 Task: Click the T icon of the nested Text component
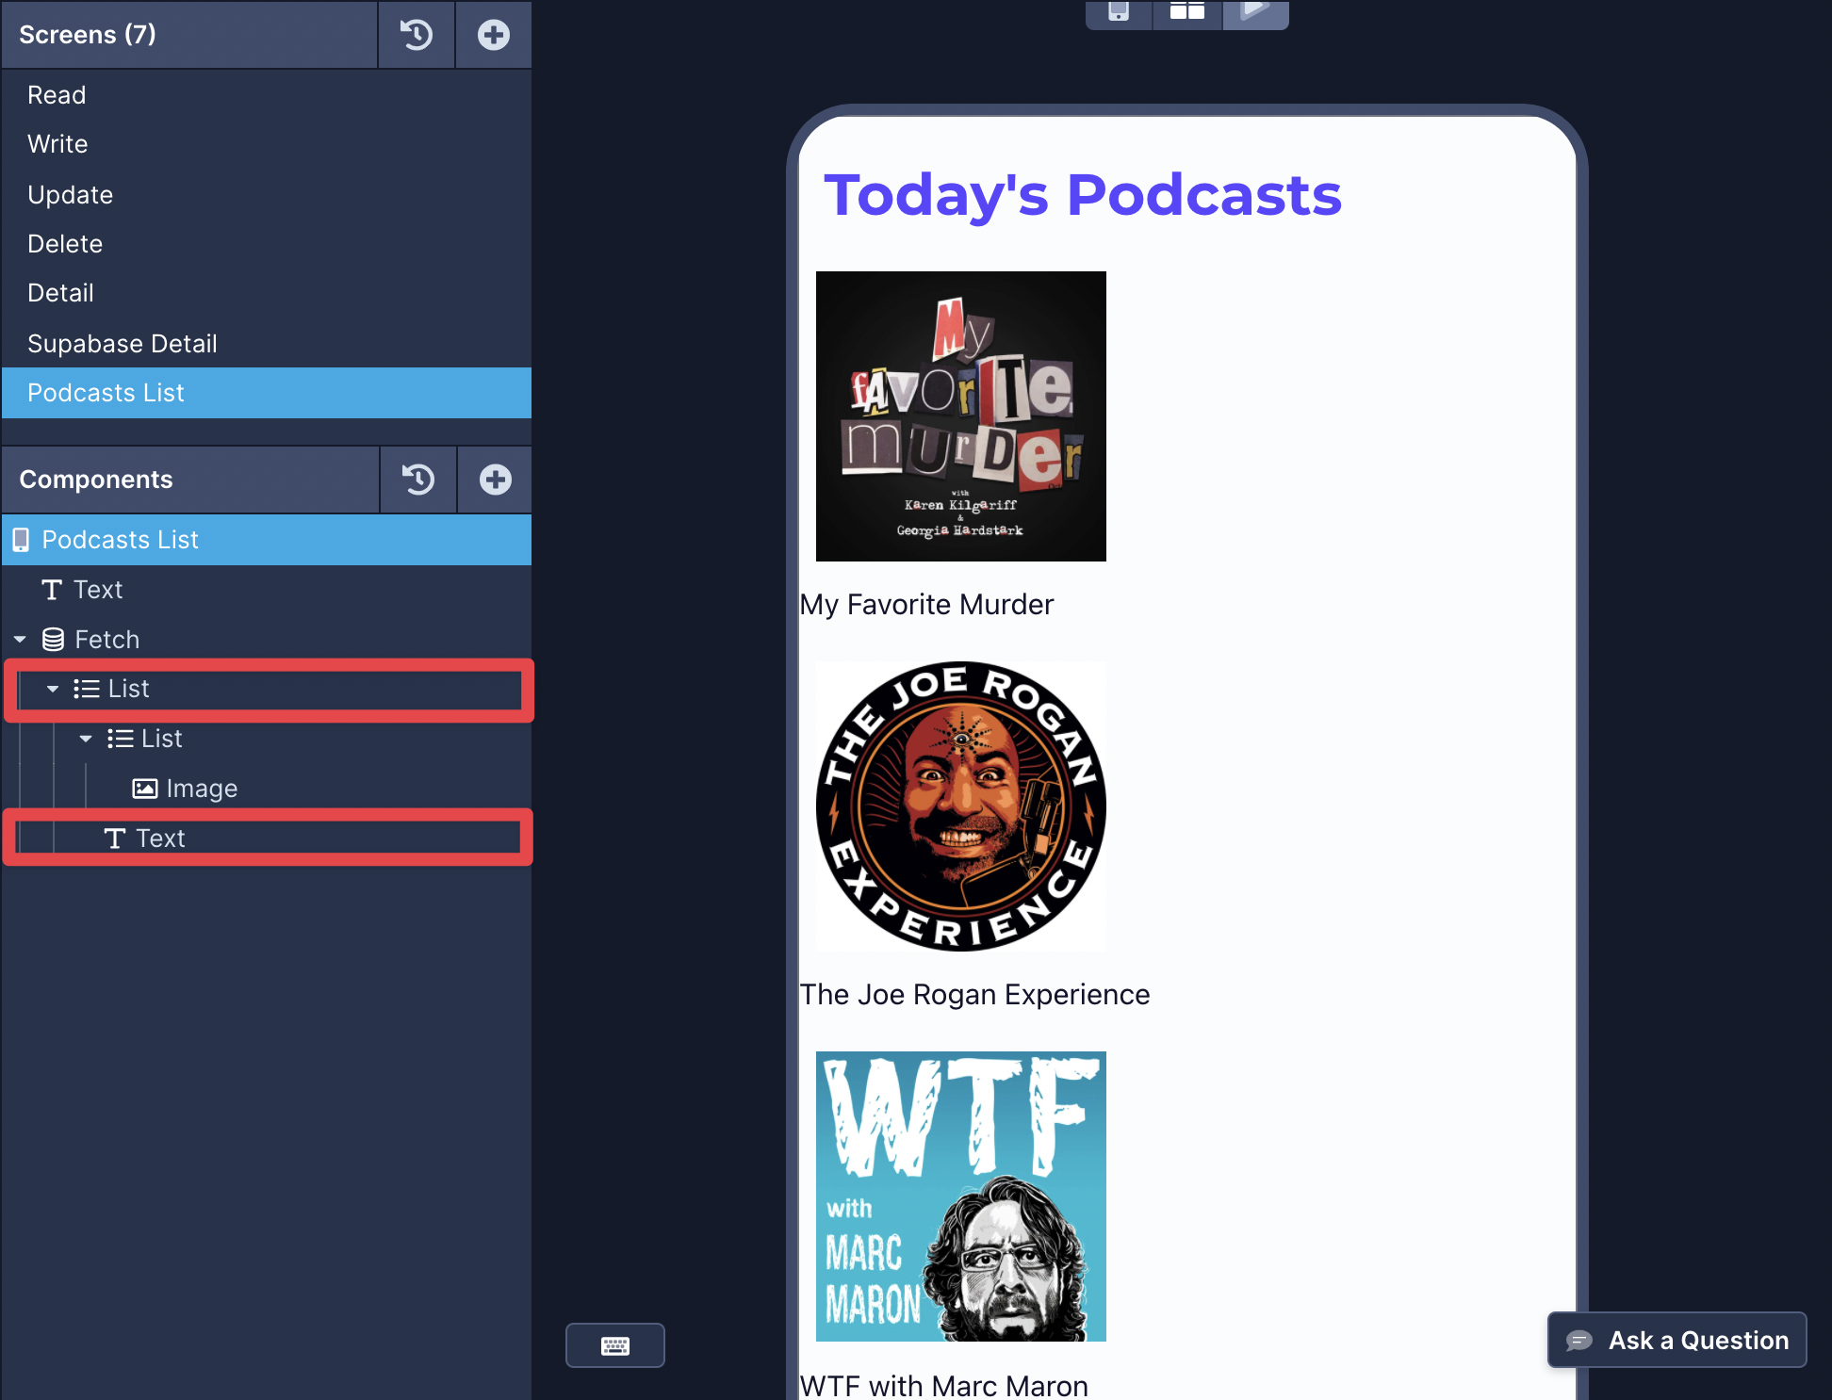pos(115,838)
